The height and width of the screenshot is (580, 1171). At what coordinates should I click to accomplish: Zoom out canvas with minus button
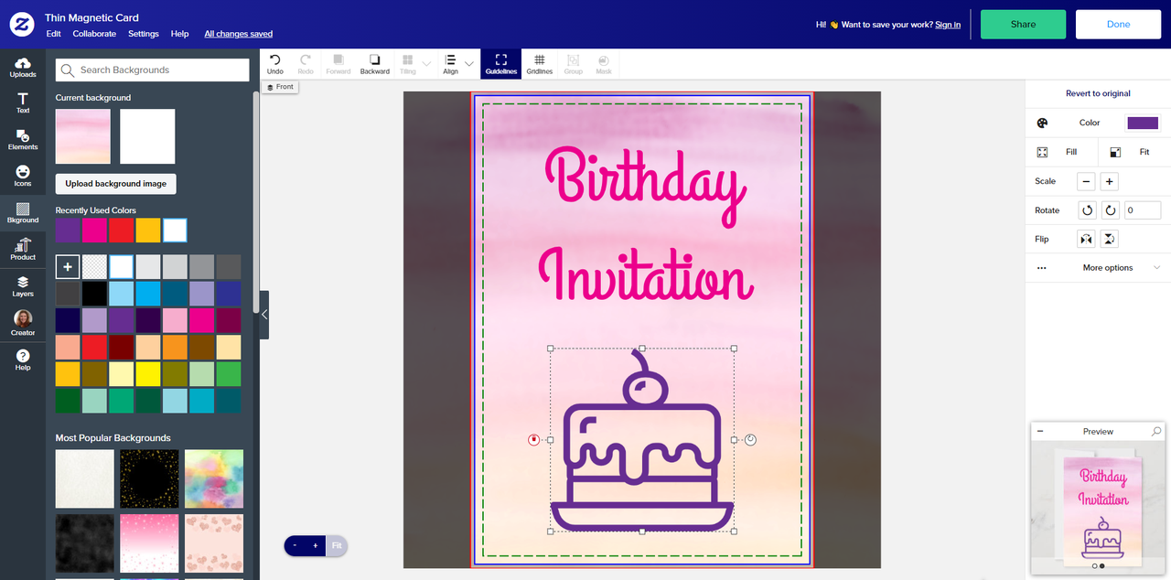pos(295,546)
